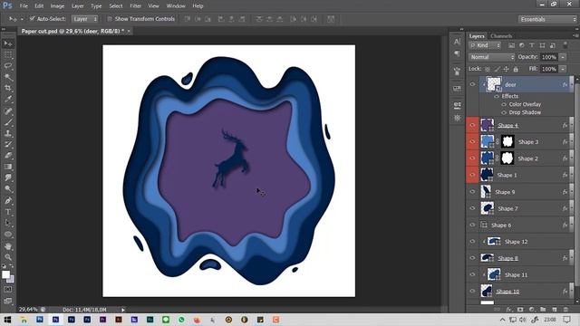
Task: Click the Shape 3 layer mask thumbnail
Action: tap(507, 141)
